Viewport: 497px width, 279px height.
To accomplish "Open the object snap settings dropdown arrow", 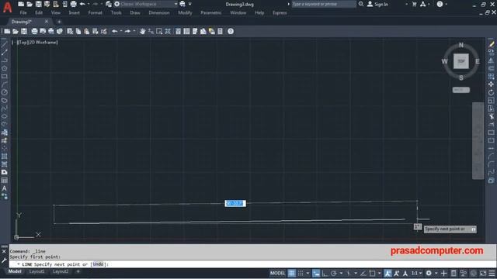I will pyautogui.click(x=380, y=274).
